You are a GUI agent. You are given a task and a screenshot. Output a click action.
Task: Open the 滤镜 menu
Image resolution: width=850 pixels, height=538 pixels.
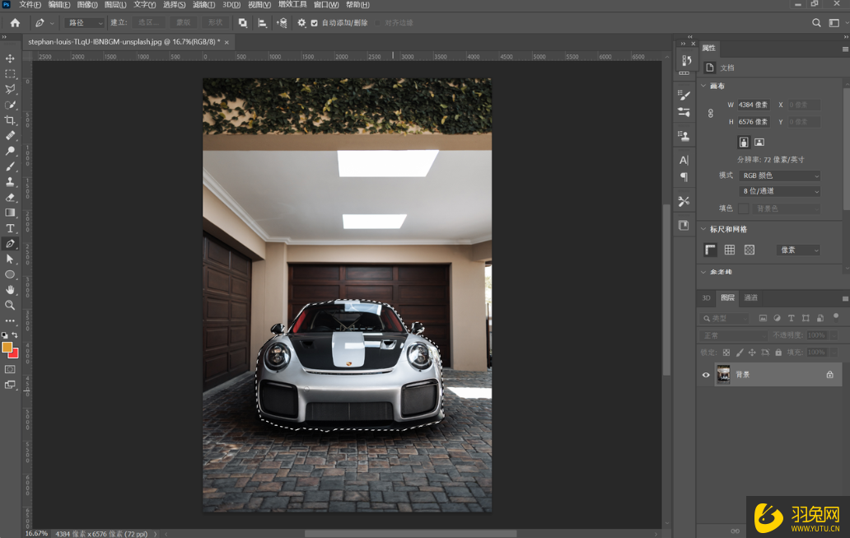(203, 5)
